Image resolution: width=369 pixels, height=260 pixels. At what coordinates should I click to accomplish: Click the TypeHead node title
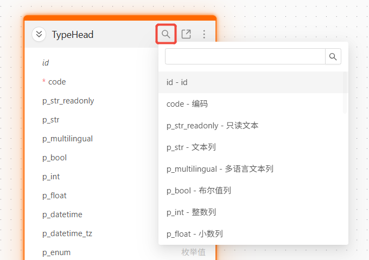click(73, 35)
